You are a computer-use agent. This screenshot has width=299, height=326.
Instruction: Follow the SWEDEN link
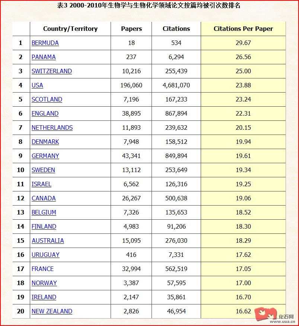(x=43, y=170)
